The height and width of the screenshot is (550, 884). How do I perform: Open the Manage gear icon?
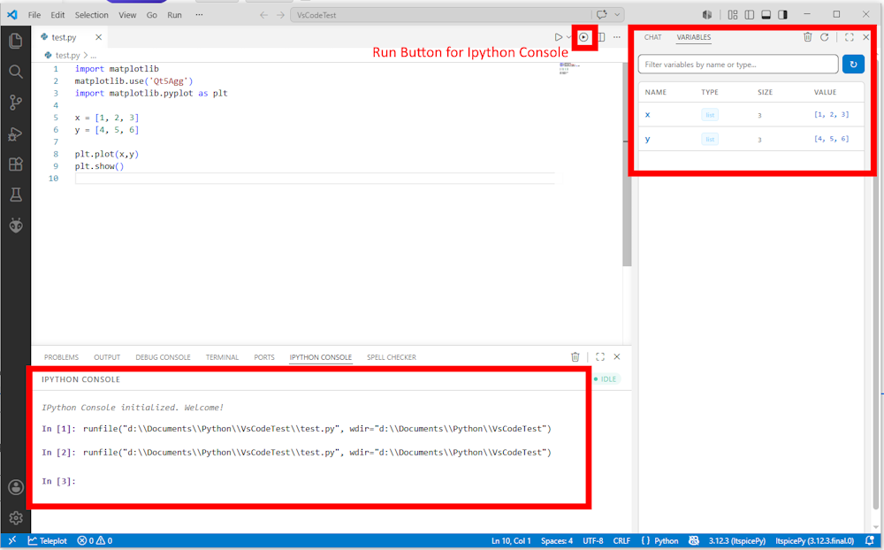16,518
